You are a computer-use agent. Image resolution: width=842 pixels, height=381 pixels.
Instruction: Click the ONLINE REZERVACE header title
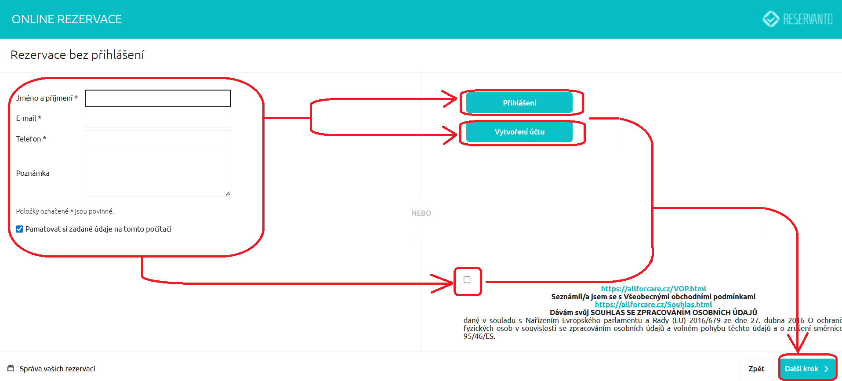[67, 19]
